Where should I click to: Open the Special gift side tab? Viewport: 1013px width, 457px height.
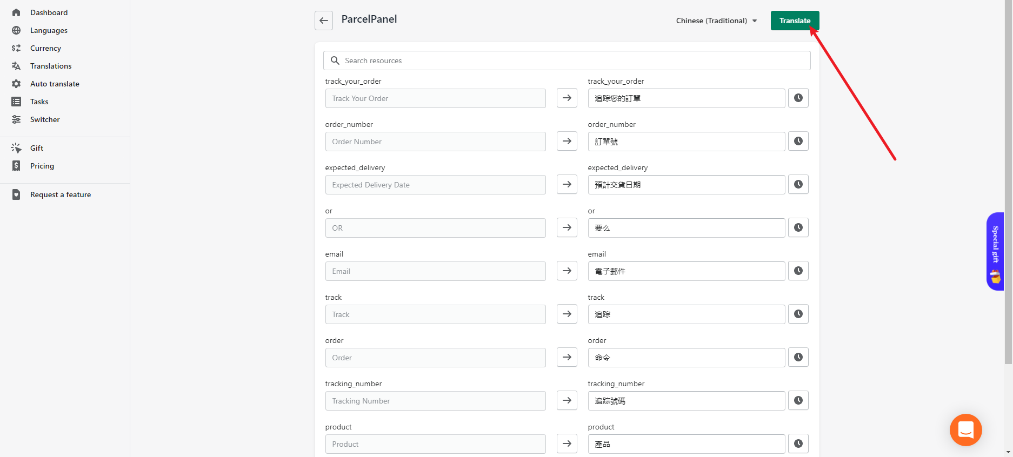point(995,251)
